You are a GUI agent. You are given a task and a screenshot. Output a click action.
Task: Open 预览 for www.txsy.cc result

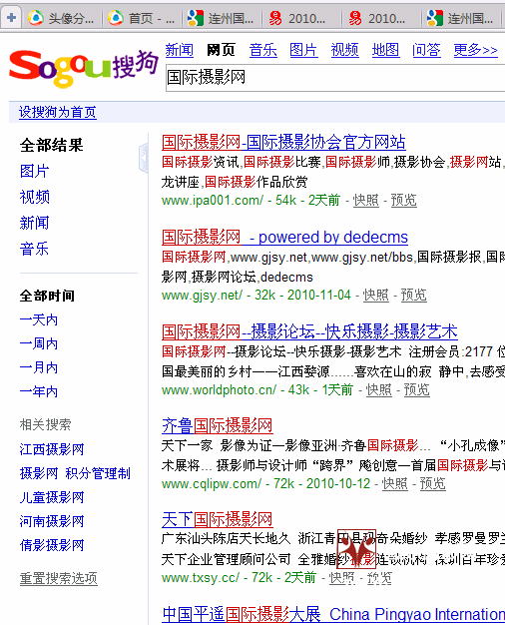(x=379, y=577)
